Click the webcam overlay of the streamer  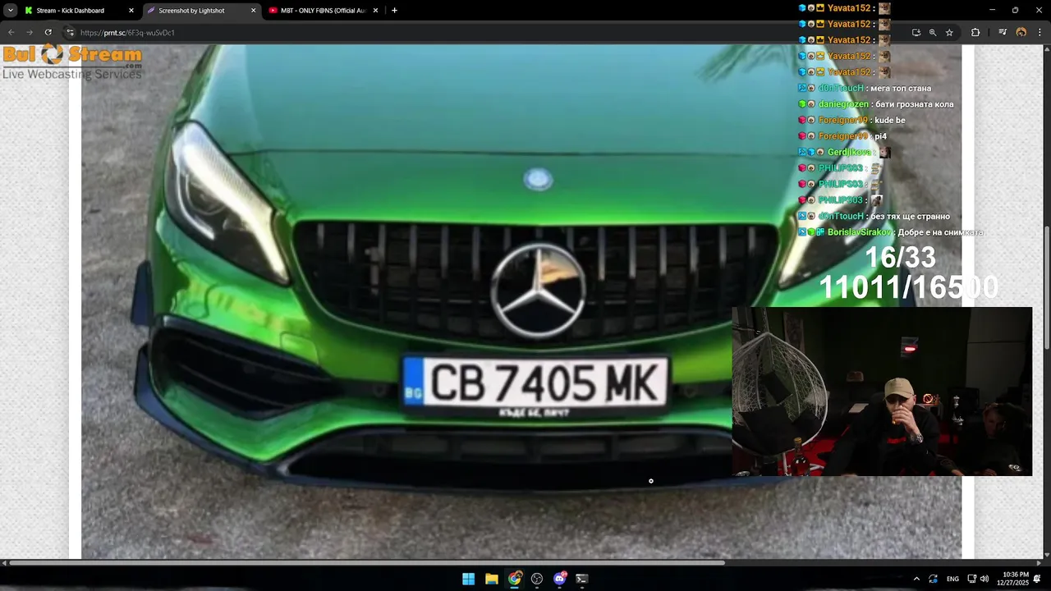tap(882, 392)
